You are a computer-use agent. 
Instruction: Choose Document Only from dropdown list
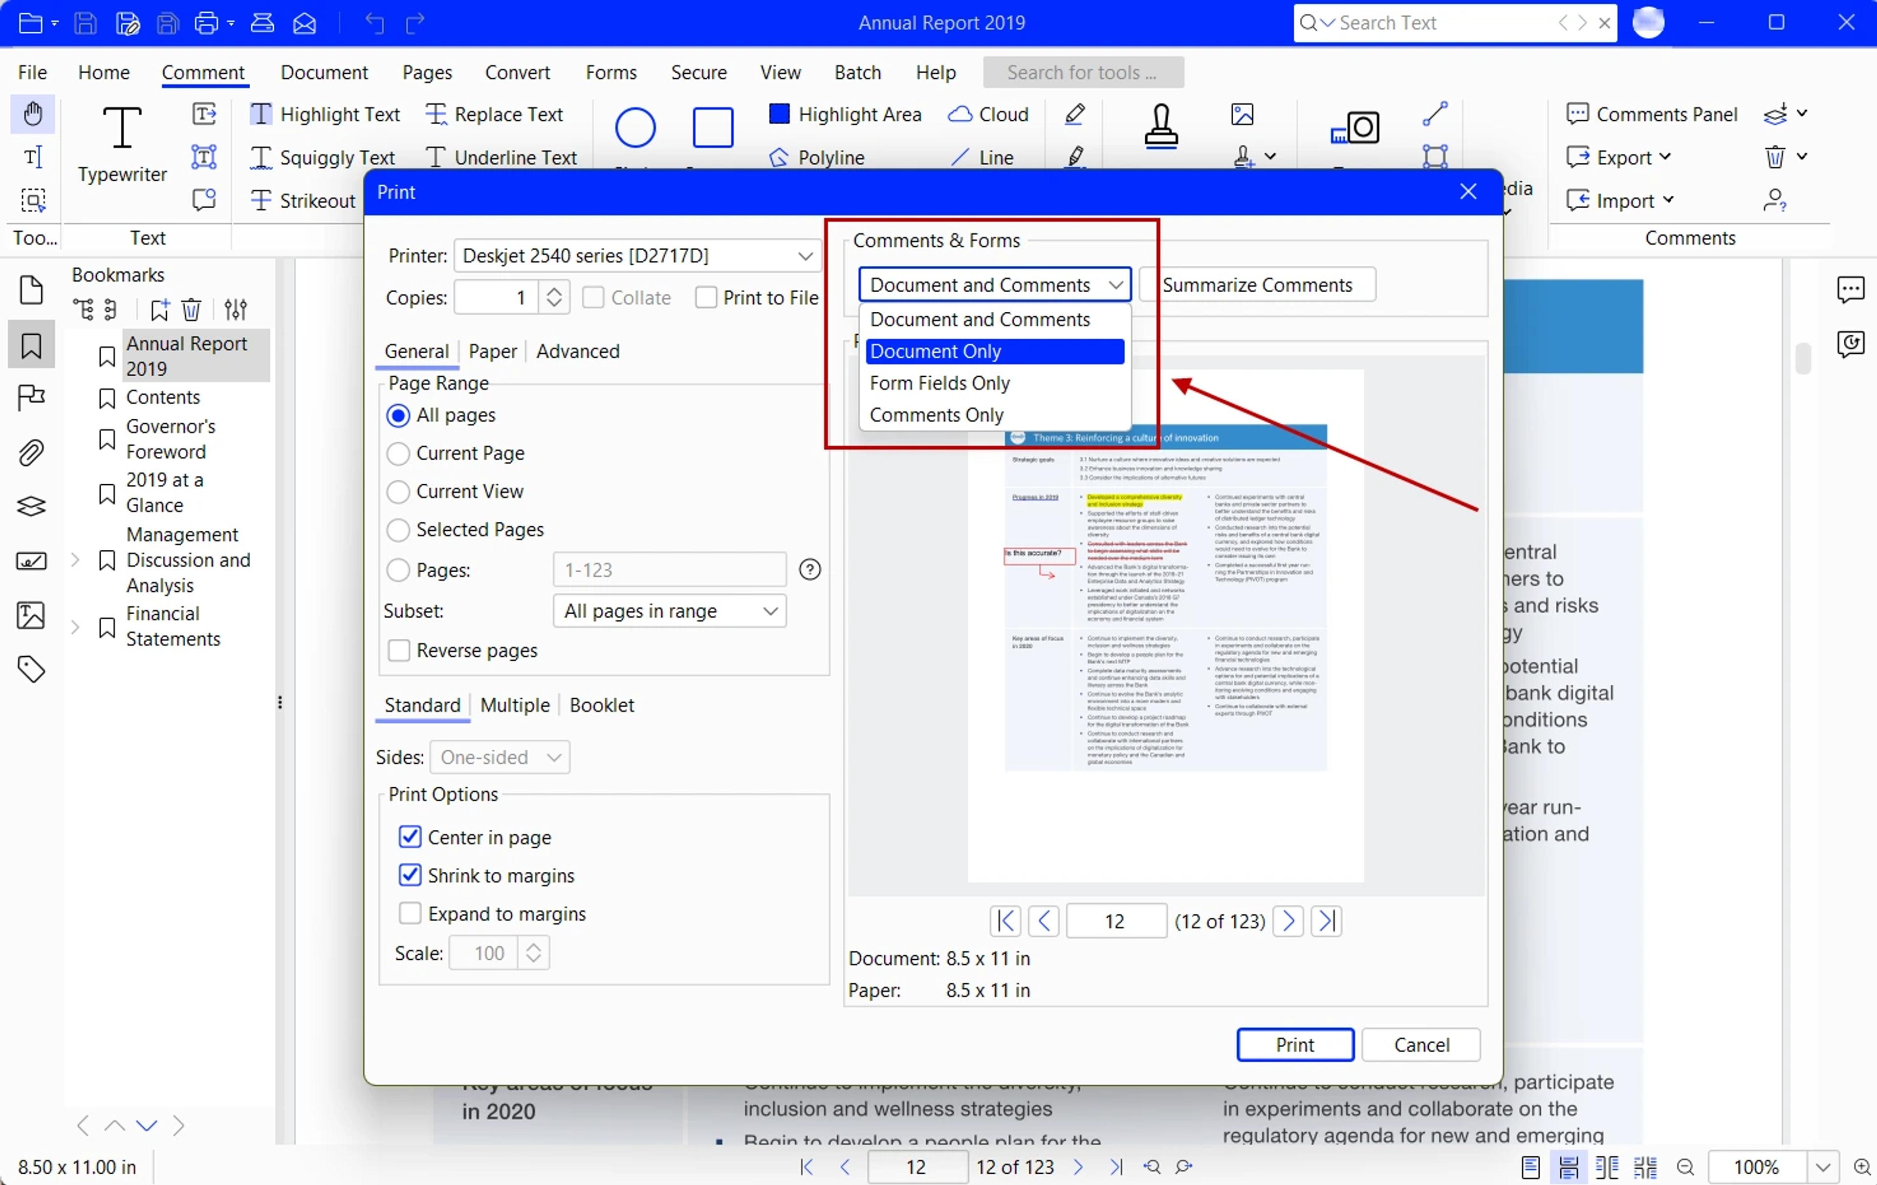tap(995, 351)
